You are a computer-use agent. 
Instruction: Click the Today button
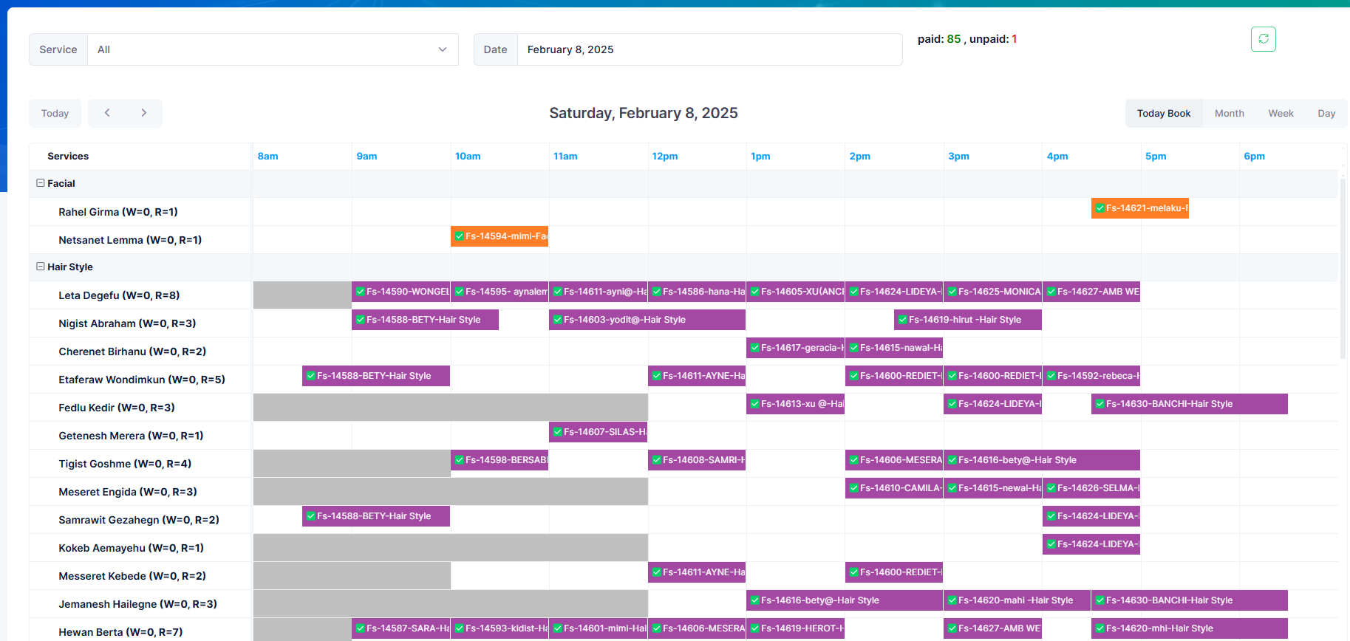pos(55,113)
